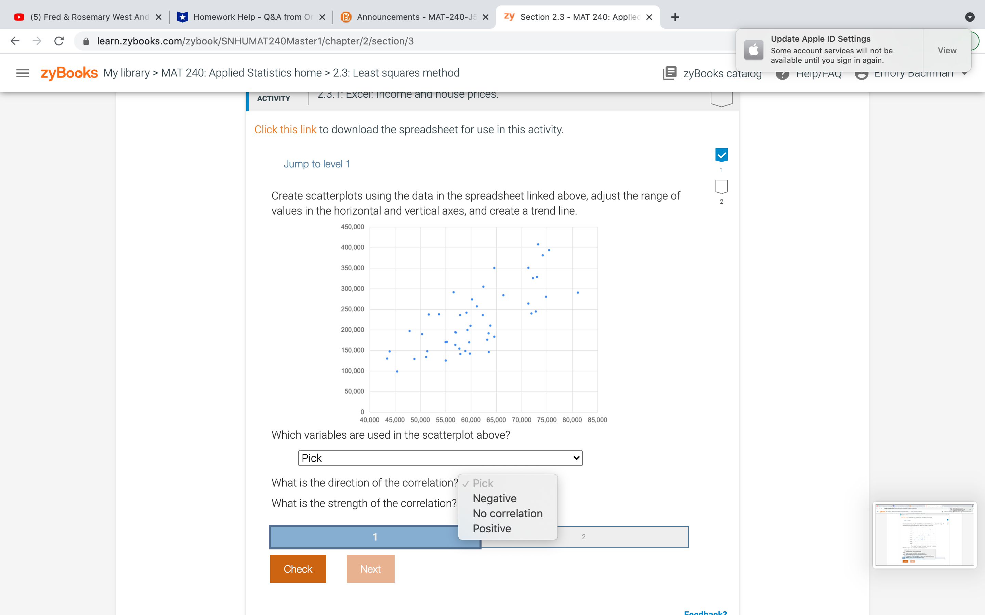The image size is (985, 615).
Task: Drag the progress slider between level 1 and 2
Action: tap(479, 536)
